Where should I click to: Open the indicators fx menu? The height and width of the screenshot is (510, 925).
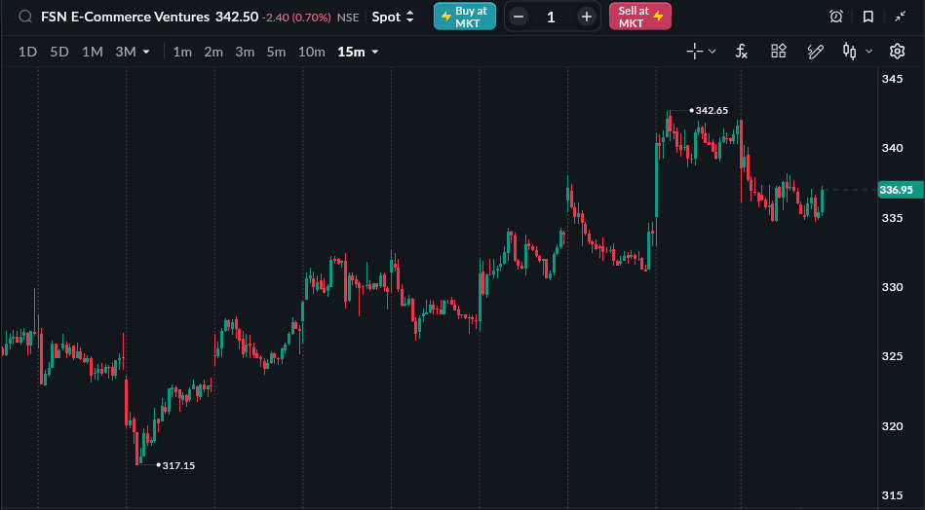742,52
